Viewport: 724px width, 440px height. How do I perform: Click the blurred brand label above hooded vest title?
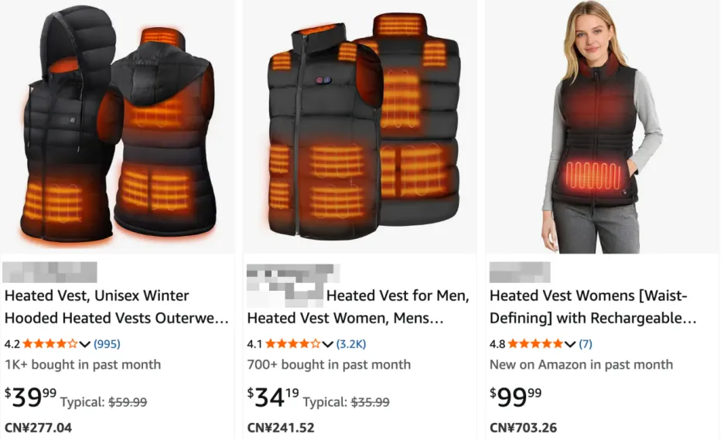(x=50, y=272)
